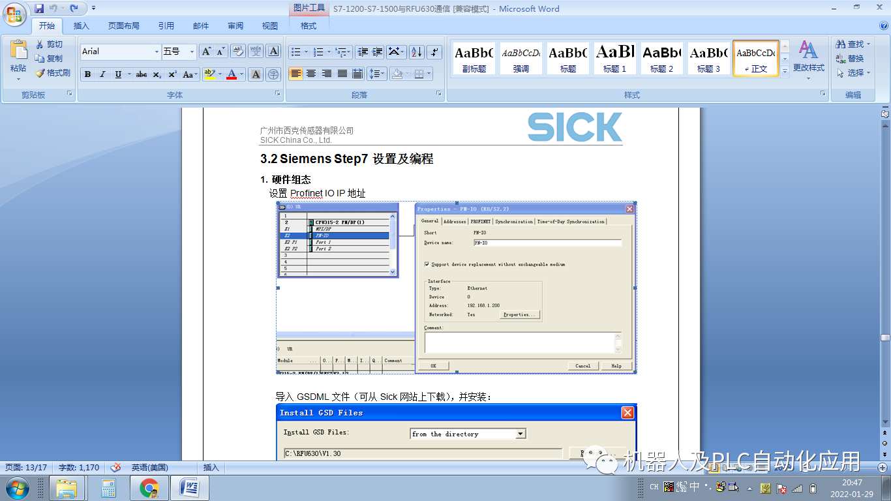Open Chrome from the taskbar
The height and width of the screenshot is (501, 891).
click(149, 488)
